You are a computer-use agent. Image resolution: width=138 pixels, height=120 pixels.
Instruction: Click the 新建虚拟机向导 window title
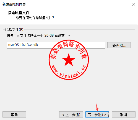pyautogui.click(x=14, y=4)
